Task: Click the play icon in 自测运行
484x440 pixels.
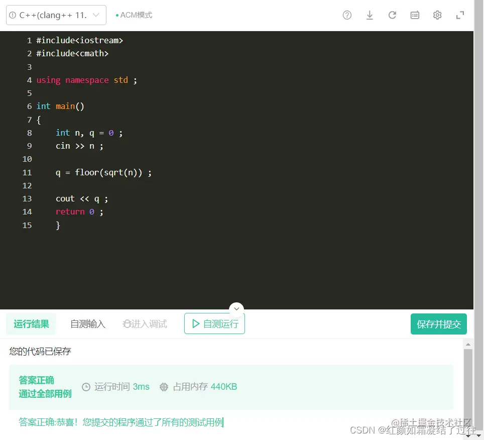Action: [x=196, y=323]
